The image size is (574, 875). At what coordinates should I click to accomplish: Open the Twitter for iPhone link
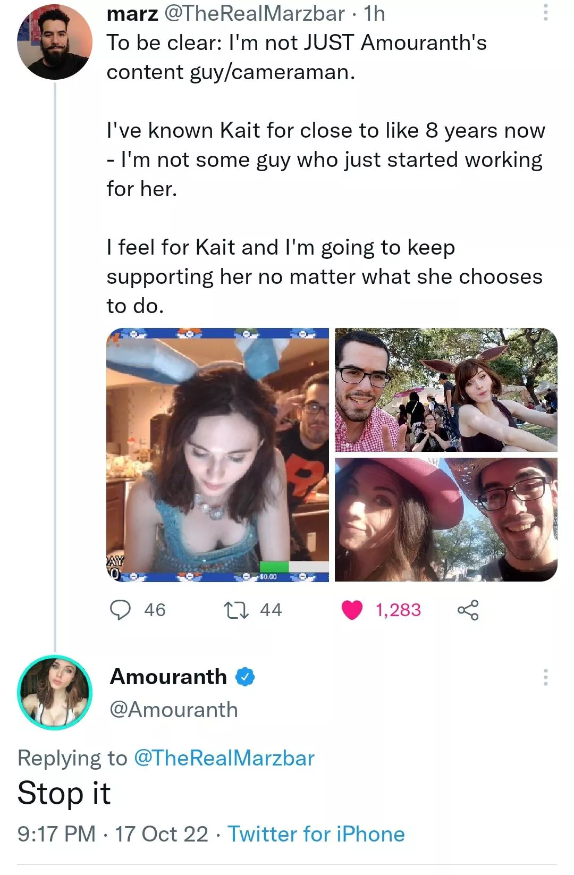pyautogui.click(x=316, y=834)
